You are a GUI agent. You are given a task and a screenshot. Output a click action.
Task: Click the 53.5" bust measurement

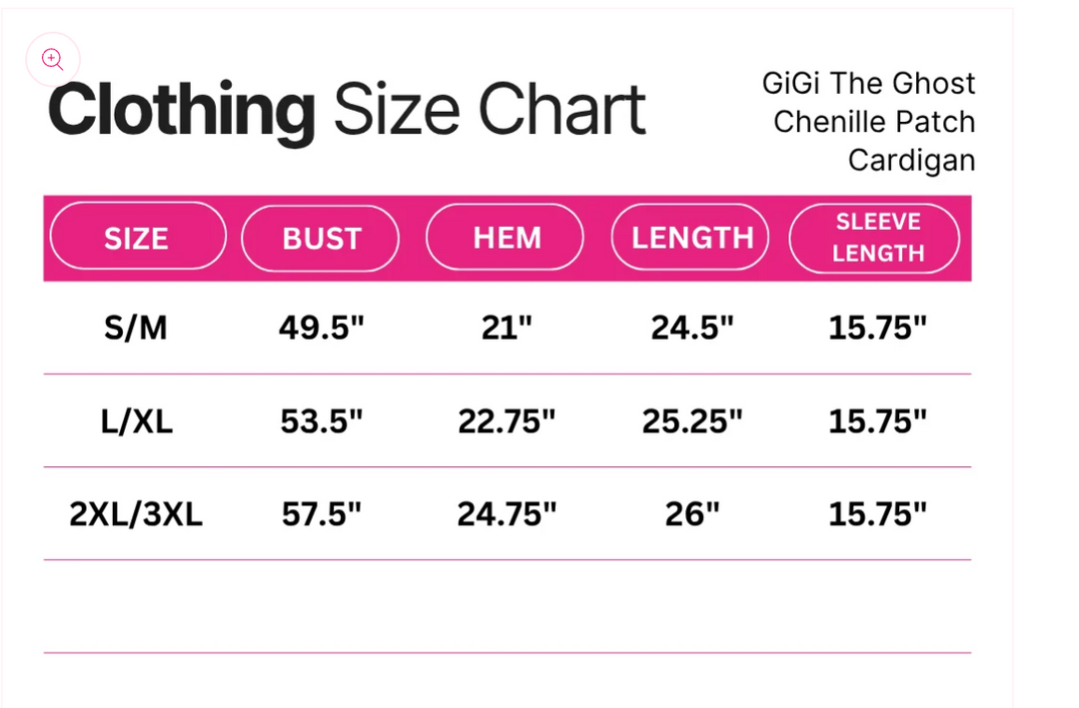coord(322,421)
